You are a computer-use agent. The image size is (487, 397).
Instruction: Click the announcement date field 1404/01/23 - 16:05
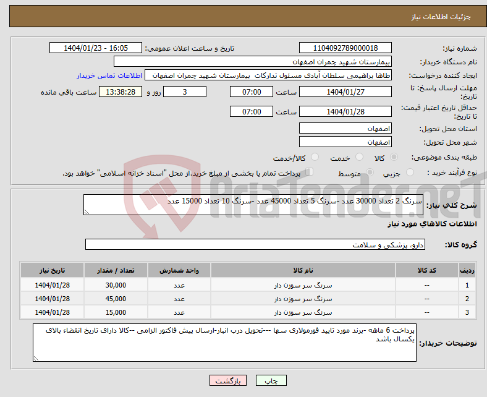click(96, 48)
